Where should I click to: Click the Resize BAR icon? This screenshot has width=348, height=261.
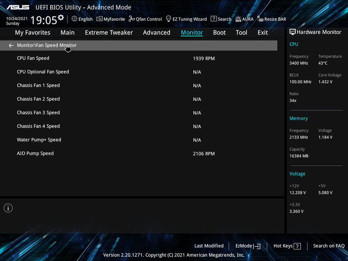260,19
